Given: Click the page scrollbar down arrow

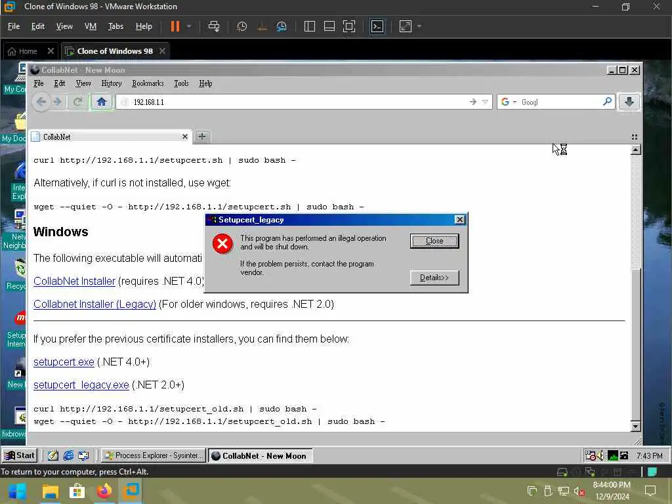Looking at the screenshot, I should point(635,426).
